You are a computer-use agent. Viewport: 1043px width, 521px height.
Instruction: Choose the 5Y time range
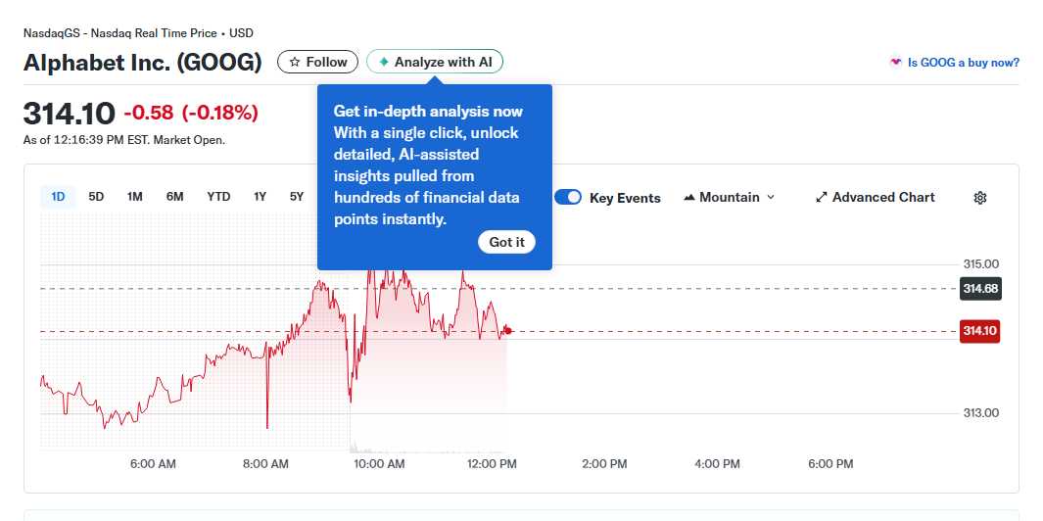pos(297,197)
